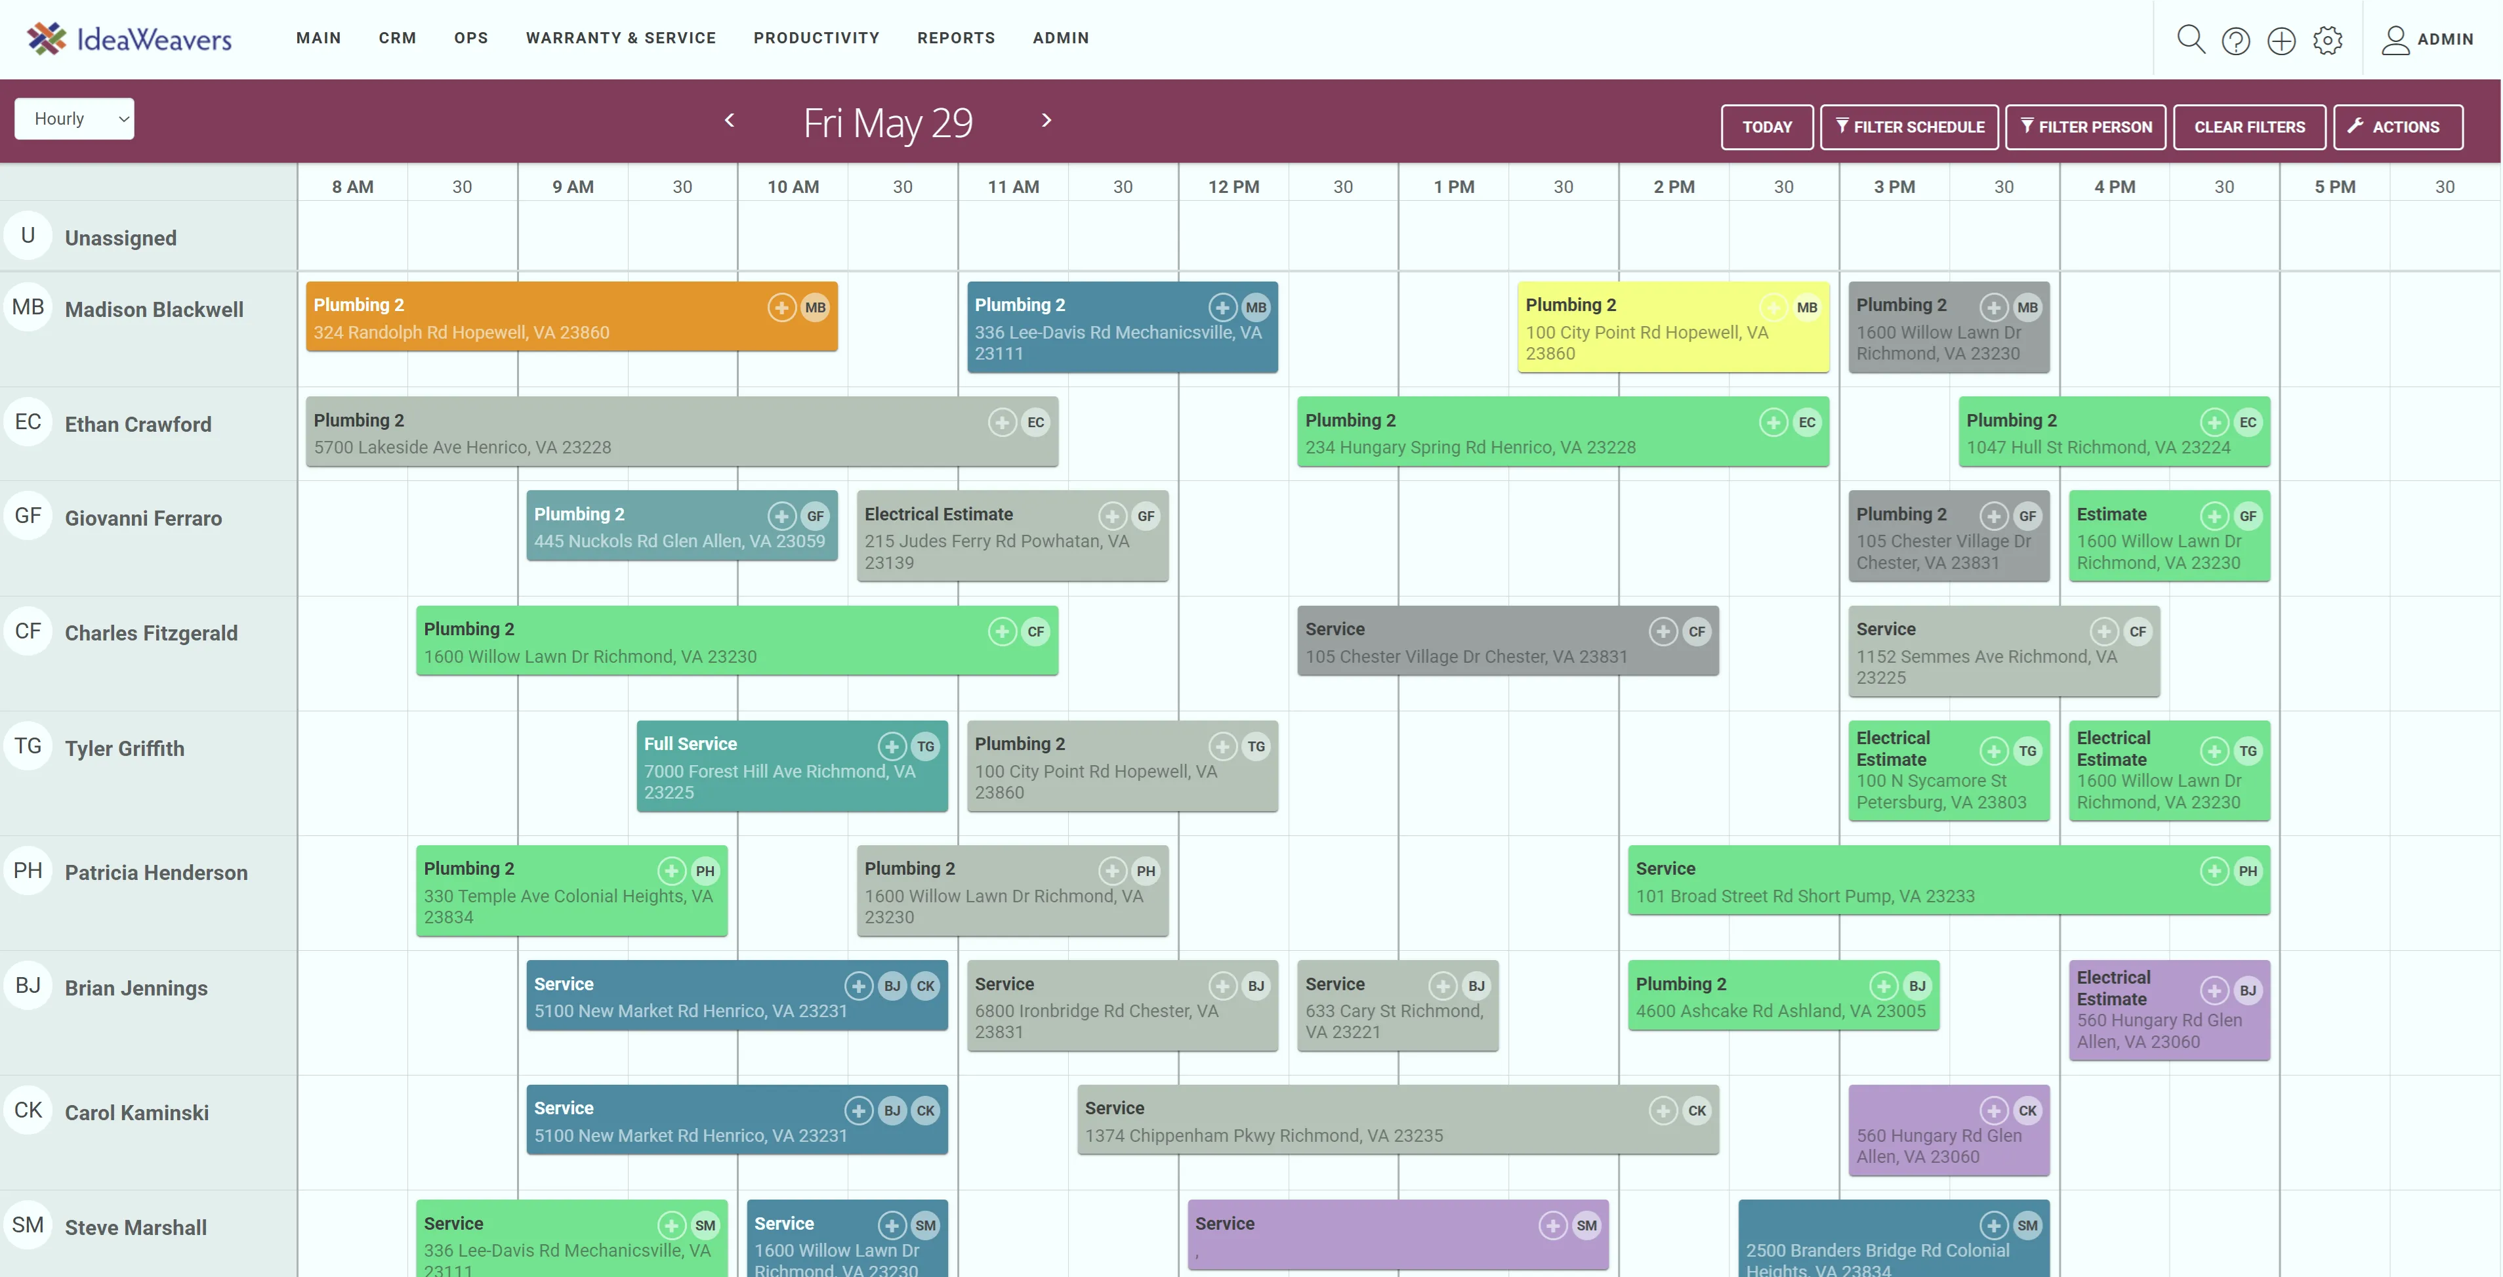This screenshot has width=2503, height=1277.
Task: Select Giovanni Ferraro in the person list
Action: pyautogui.click(x=144, y=518)
